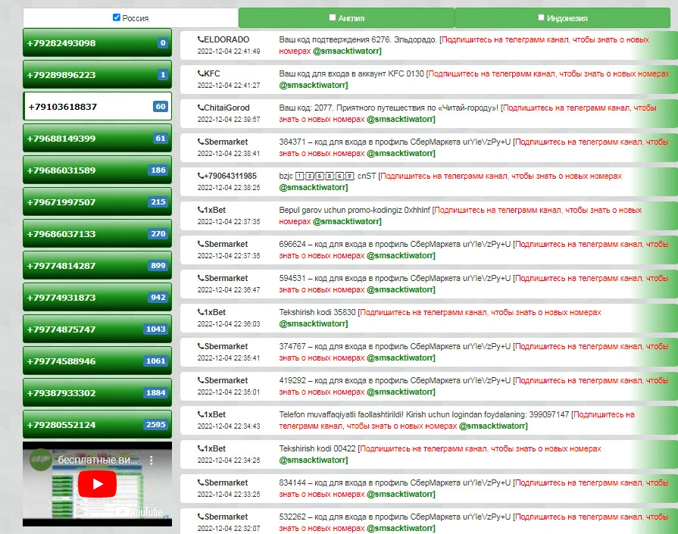The width and height of the screenshot is (678, 534).
Task: Click phone icon of 1xBet 22:37:35
Action: pyautogui.click(x=201, y=210)
